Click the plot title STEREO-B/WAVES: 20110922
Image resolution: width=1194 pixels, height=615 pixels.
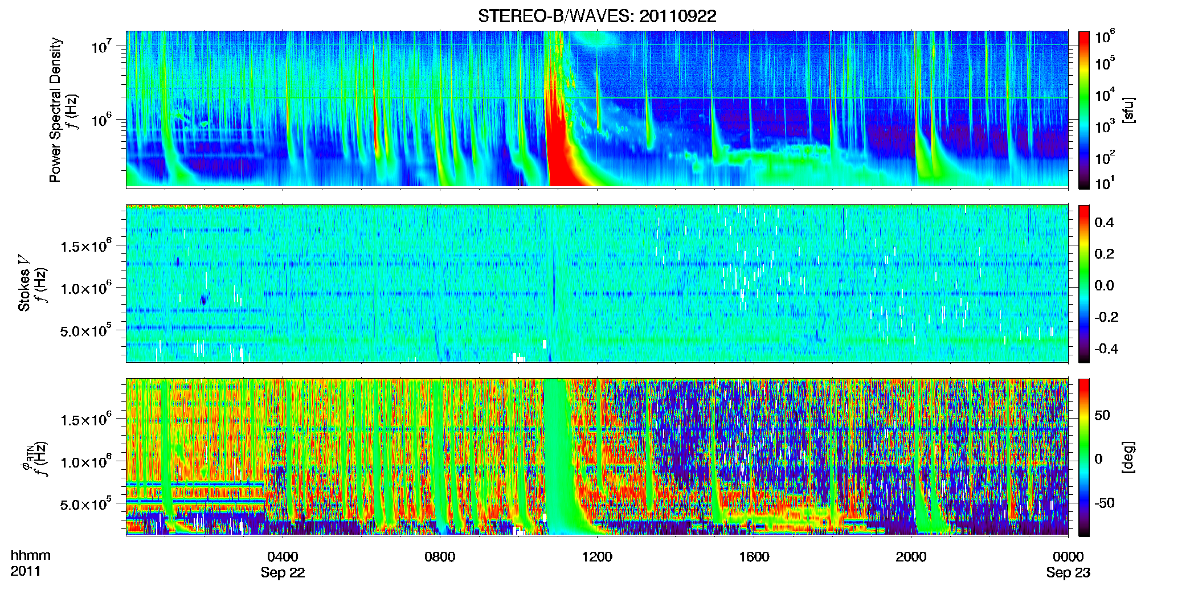coord(597,16)
